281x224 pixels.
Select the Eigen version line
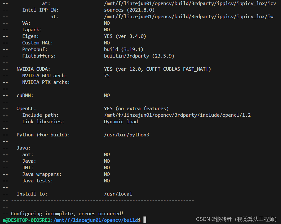click(x=125, y=36)
